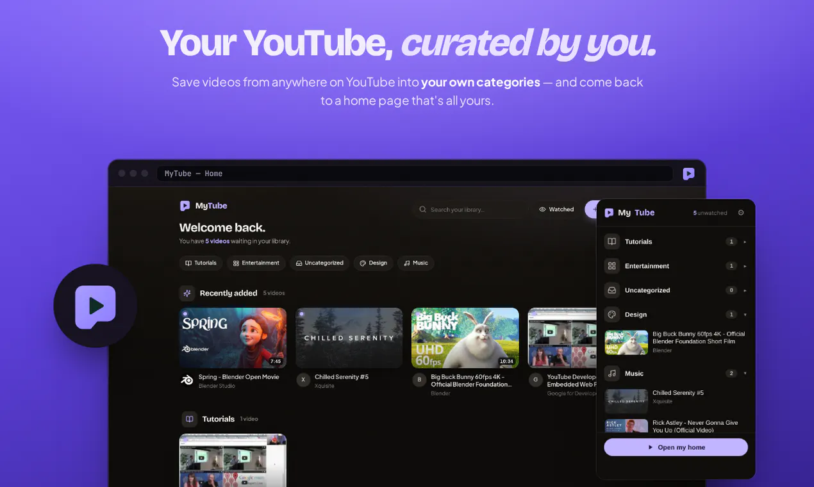Click the MyTube logo in home page header

coord(203,206)
